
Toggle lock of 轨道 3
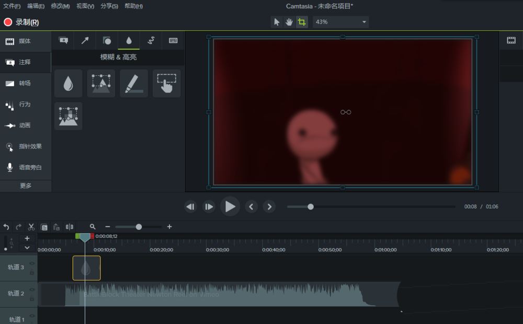[32, 273]
